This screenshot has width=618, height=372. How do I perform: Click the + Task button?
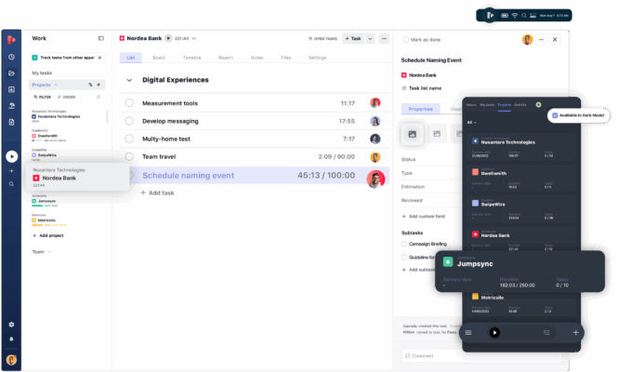pos(353,38)
